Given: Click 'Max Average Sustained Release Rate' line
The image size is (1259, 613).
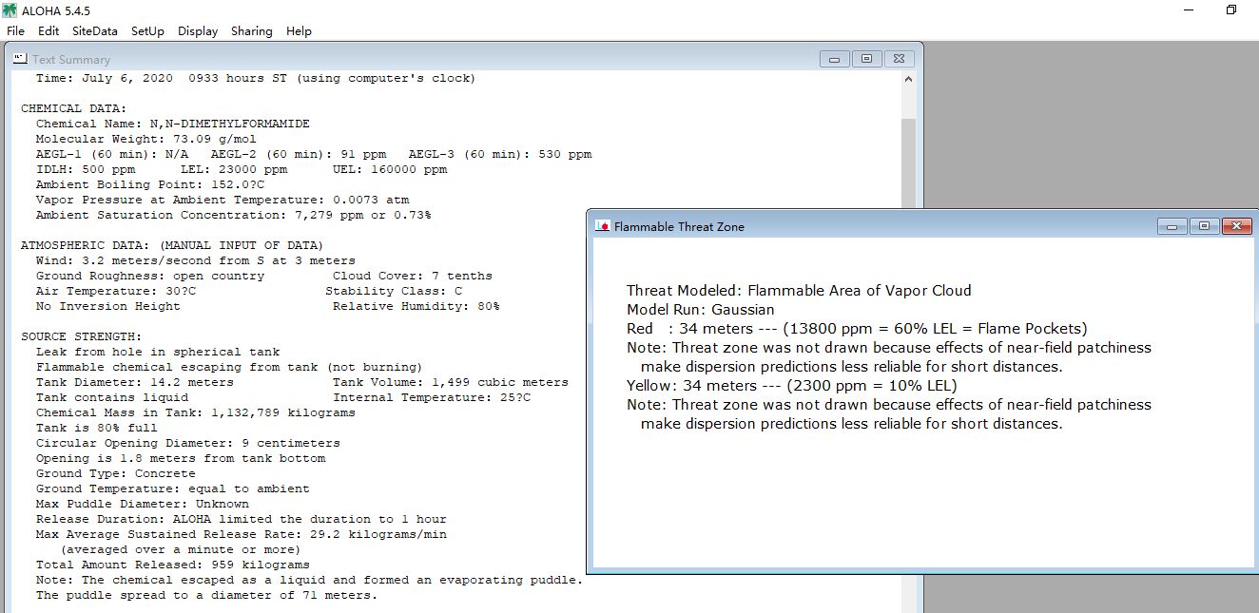Looking at the screenshot, I should [242, 534].
